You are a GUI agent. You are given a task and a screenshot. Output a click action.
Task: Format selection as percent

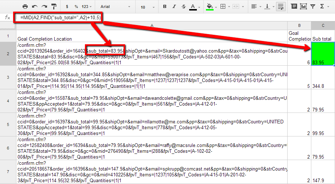point(76,7)
